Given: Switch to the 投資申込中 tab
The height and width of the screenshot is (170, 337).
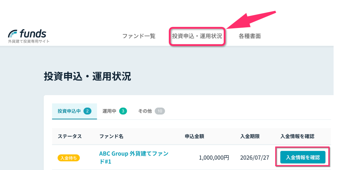Looking at the screenshot, I should (74, 111).
